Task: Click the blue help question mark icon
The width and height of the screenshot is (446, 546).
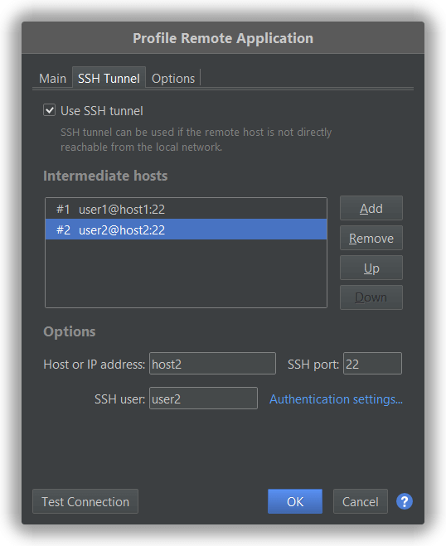Action: (x=405, y=501)
